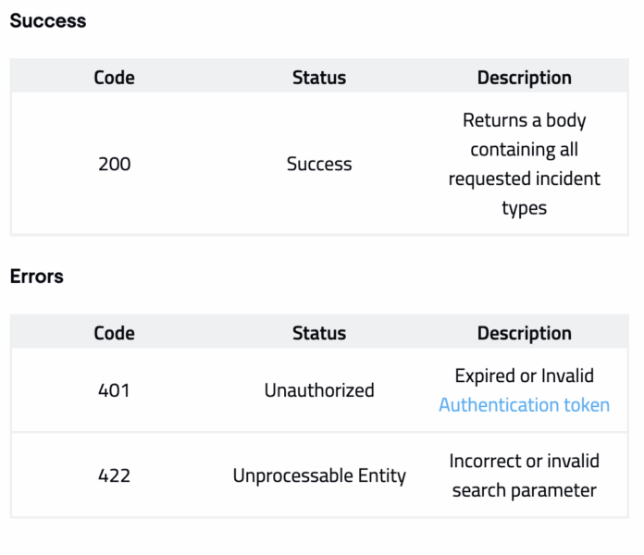This screenshot has width=644, height=555.
Task: Open the Authentication token link
Action: (x=524, y=405)
